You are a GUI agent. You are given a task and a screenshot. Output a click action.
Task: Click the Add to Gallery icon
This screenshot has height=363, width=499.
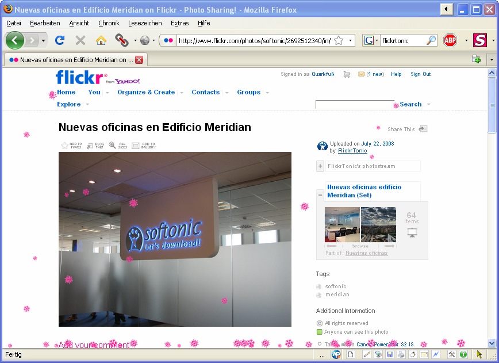pos(136,146)
